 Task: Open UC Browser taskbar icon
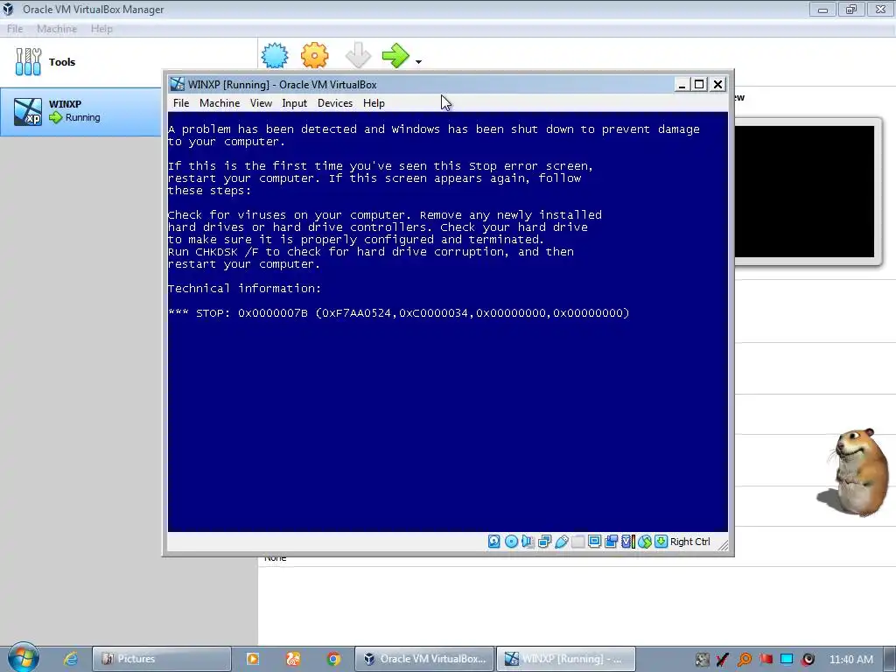[x=293, y=659]
